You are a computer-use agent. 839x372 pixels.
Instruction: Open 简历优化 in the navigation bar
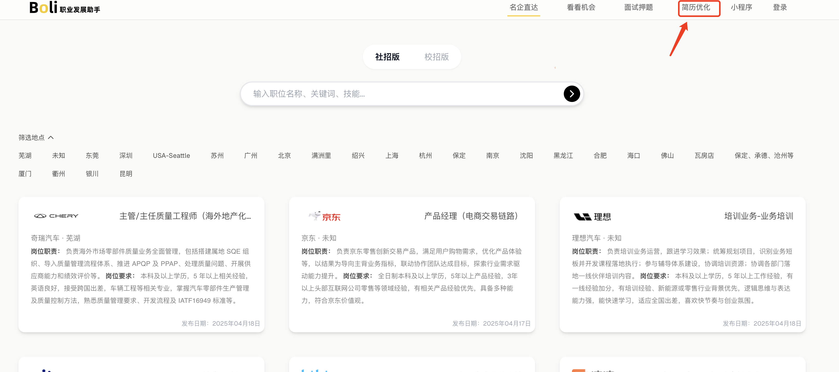(x=696, y=7)
